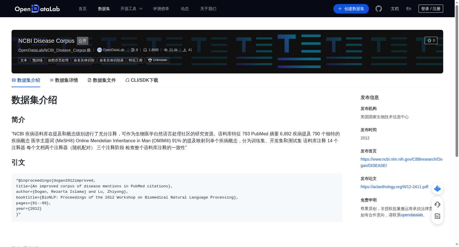Click the 登录 / 注册 button
Viewport: 459px width, 247px height.
[x=431, y=9]
